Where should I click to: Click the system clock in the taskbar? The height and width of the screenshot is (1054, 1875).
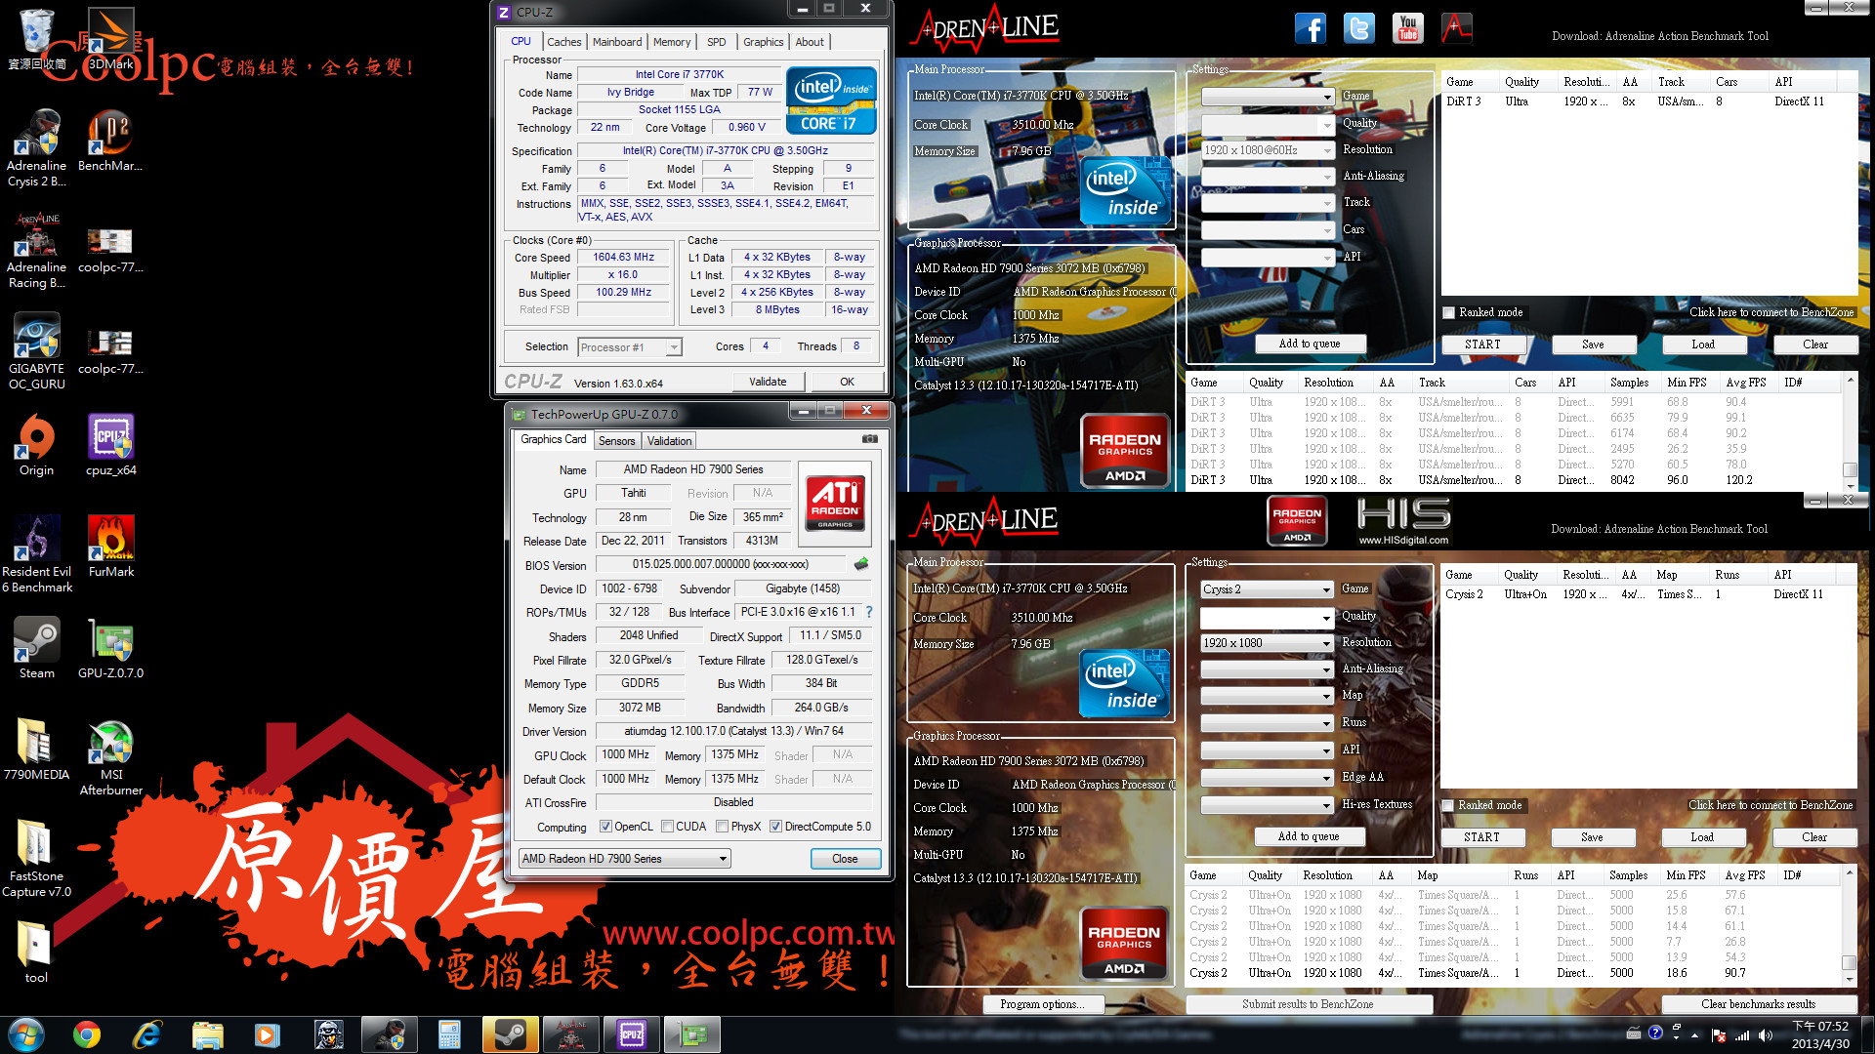[1820, 1034]
